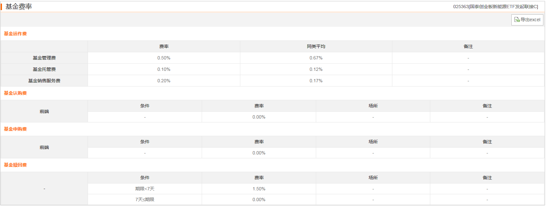The image size is (546, 207).
Task: Click the 同类平均 column header
Action: pyautogui.click(x=316, y=46)
